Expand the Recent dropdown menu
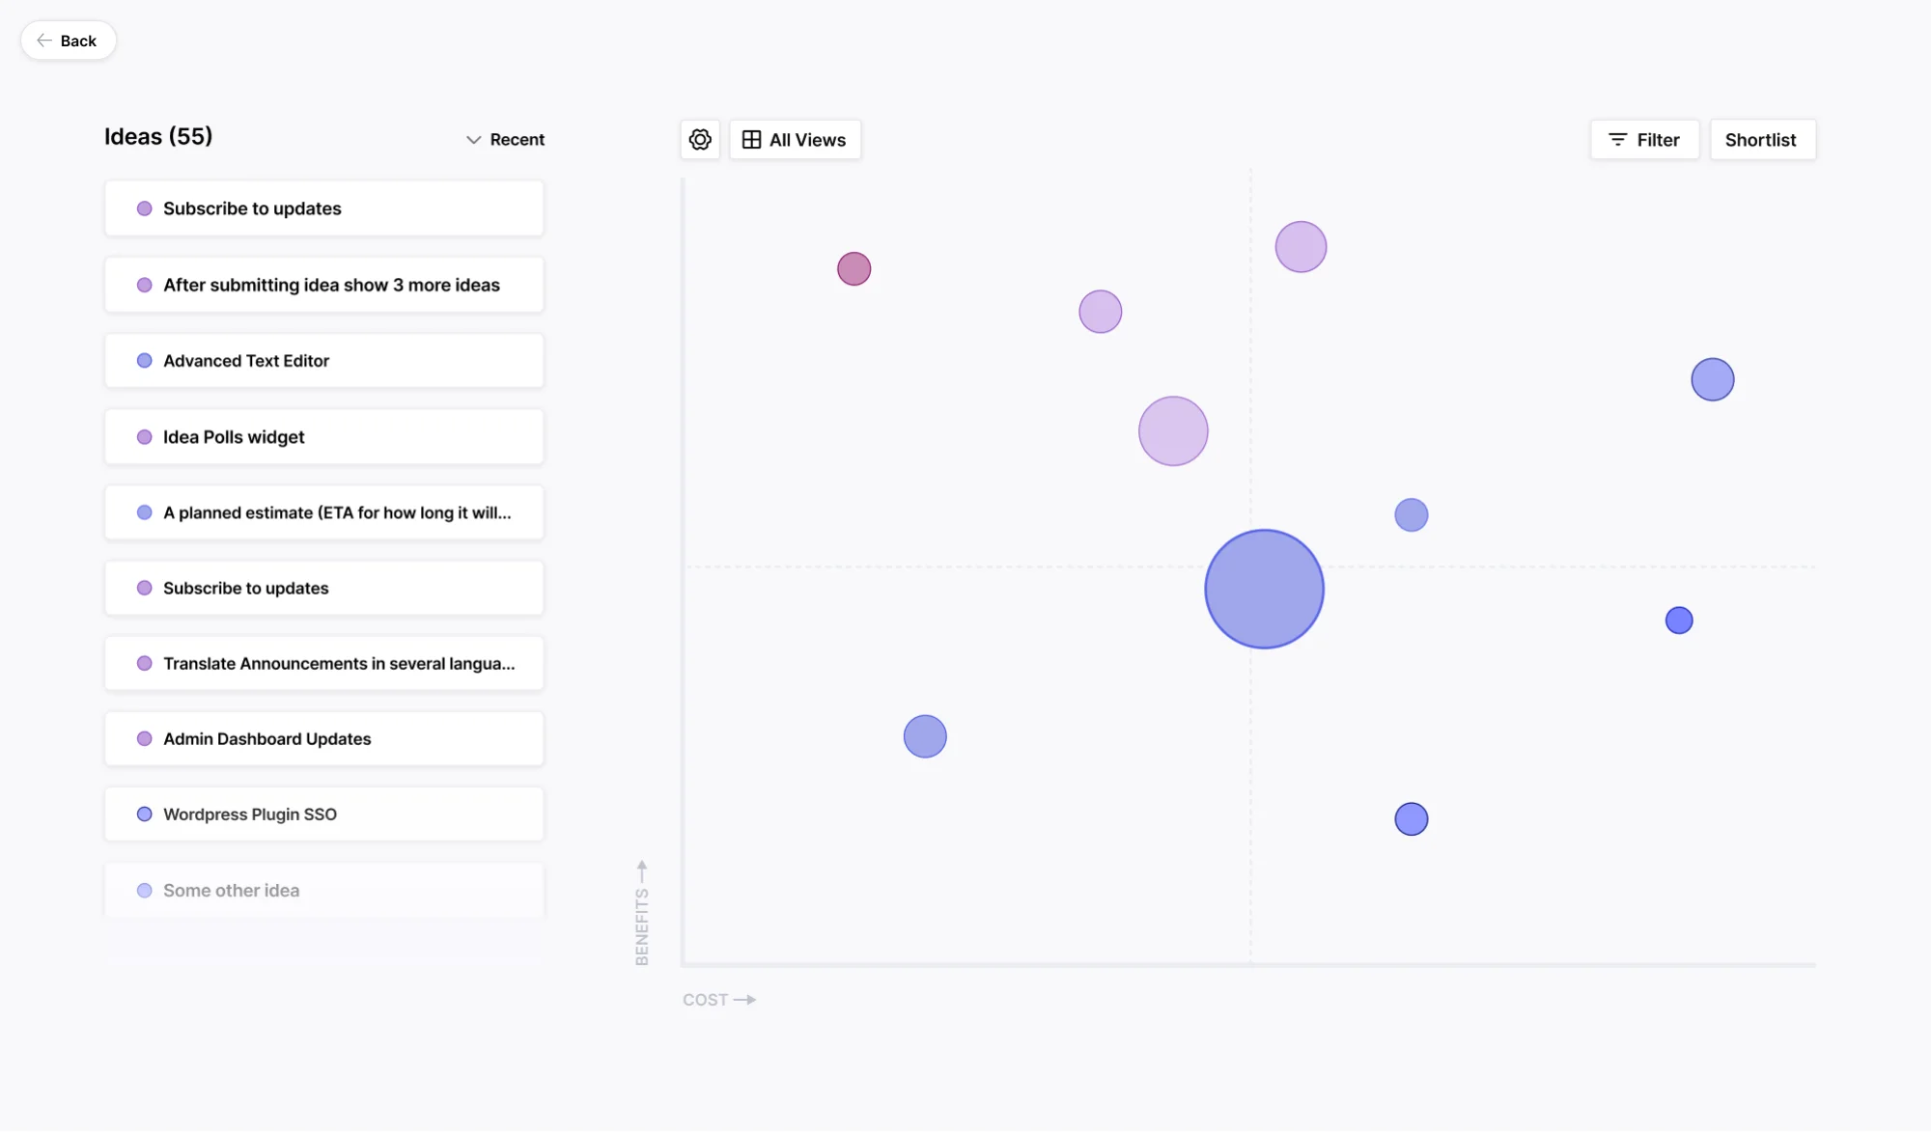Screen dimensions: 1931x1132 pos(504,139)
